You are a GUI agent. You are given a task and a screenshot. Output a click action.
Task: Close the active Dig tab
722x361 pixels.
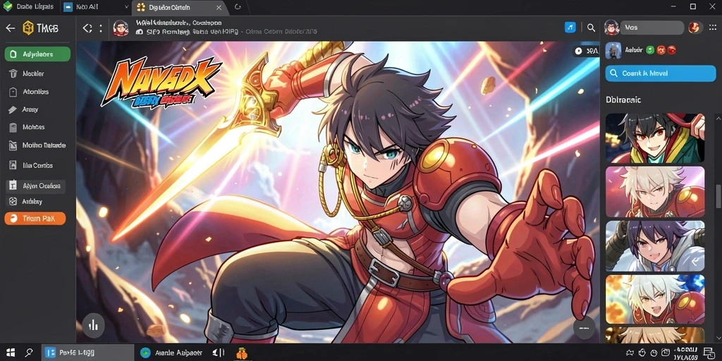(x=219, y=7)
